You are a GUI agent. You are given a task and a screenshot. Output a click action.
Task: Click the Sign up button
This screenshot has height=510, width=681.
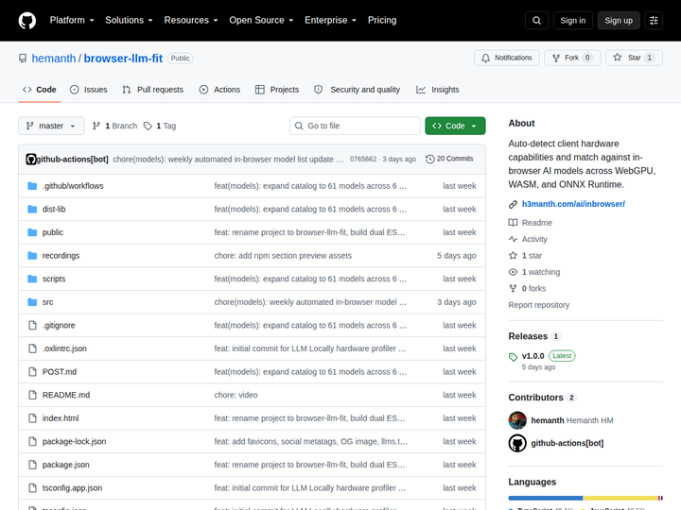pos(619,21)
